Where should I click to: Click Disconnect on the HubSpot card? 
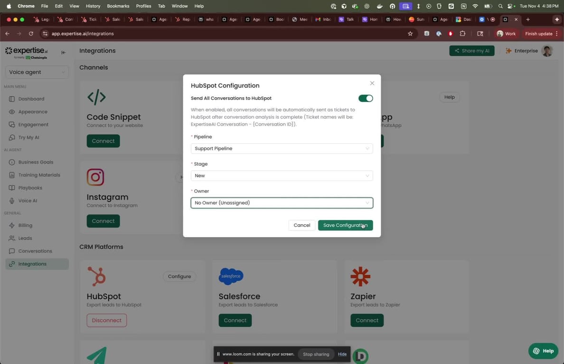point(106,320)
